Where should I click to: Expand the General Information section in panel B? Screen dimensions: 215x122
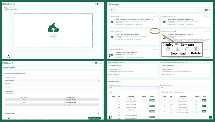tap(52, 77)
